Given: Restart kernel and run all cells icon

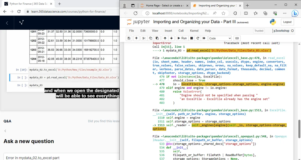Looking at the screenshot, I should tap(204, 38).
